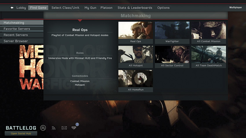Click the notification badge showing 2

point(77,124)
